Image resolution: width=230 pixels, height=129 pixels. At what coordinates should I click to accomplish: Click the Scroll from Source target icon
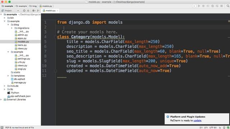tap(24, 10)
